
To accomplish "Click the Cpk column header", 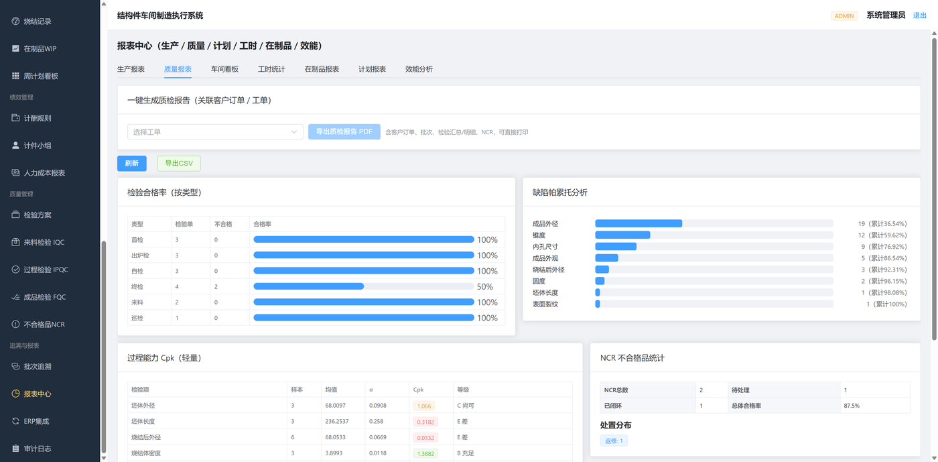I will tap(418, 390).
